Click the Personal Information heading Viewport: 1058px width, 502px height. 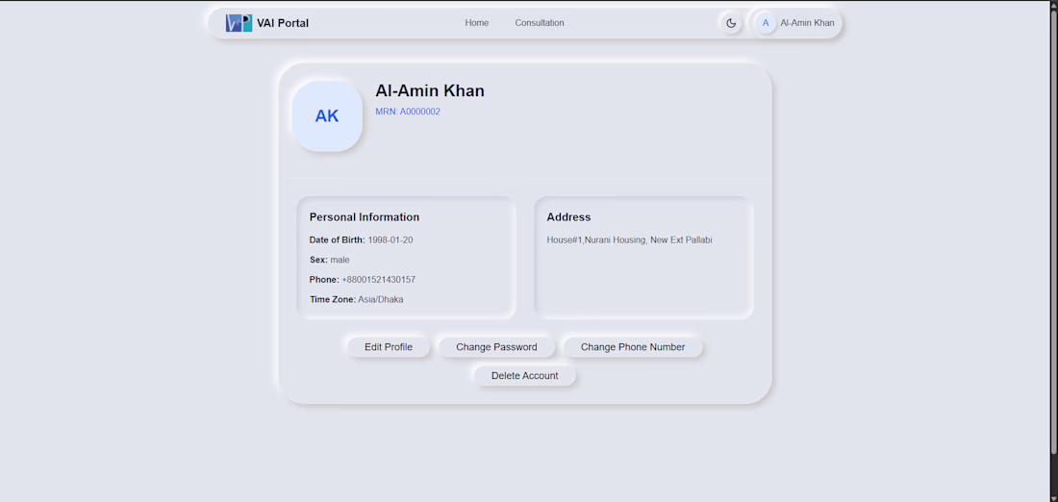point(365,217)
